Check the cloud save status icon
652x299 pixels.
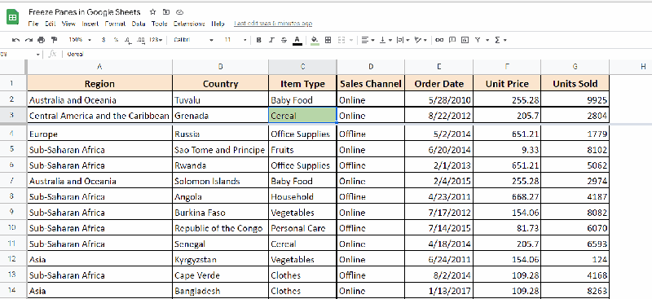point(179,12)
